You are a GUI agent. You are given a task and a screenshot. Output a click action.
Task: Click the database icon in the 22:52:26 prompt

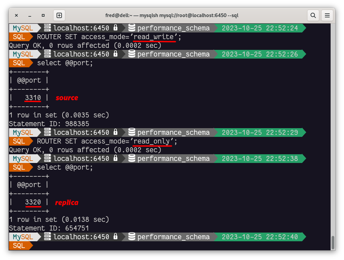click(x=132, y=54)
